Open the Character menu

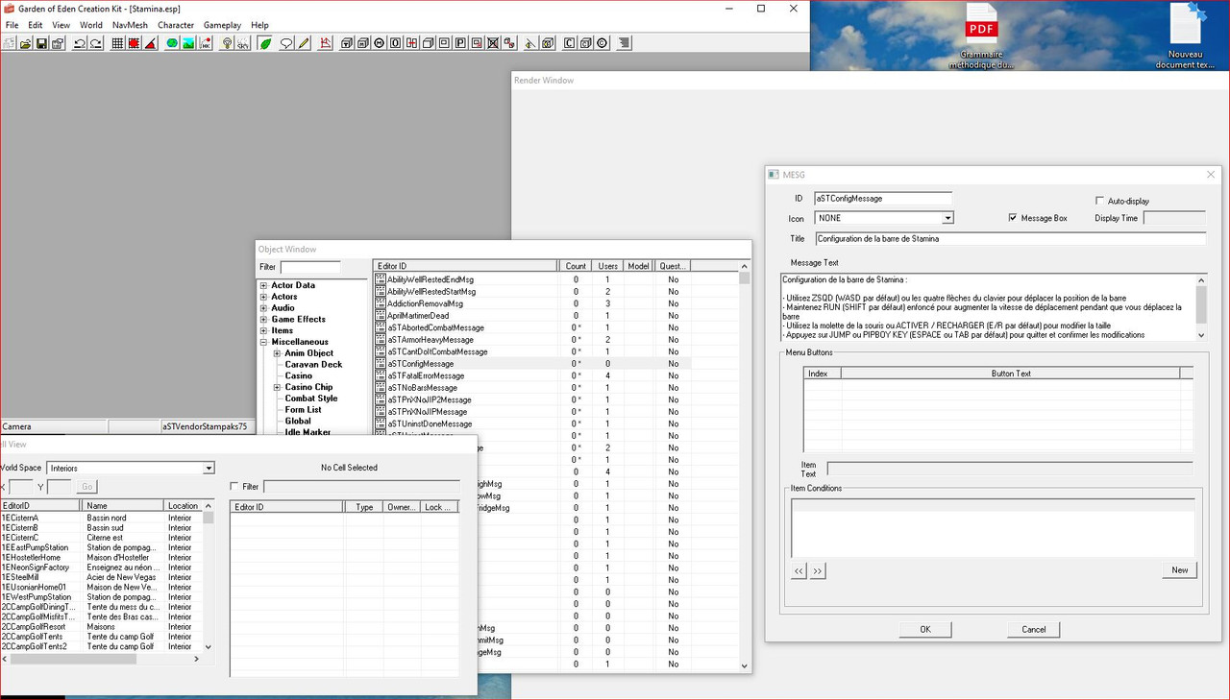[176, 25]
